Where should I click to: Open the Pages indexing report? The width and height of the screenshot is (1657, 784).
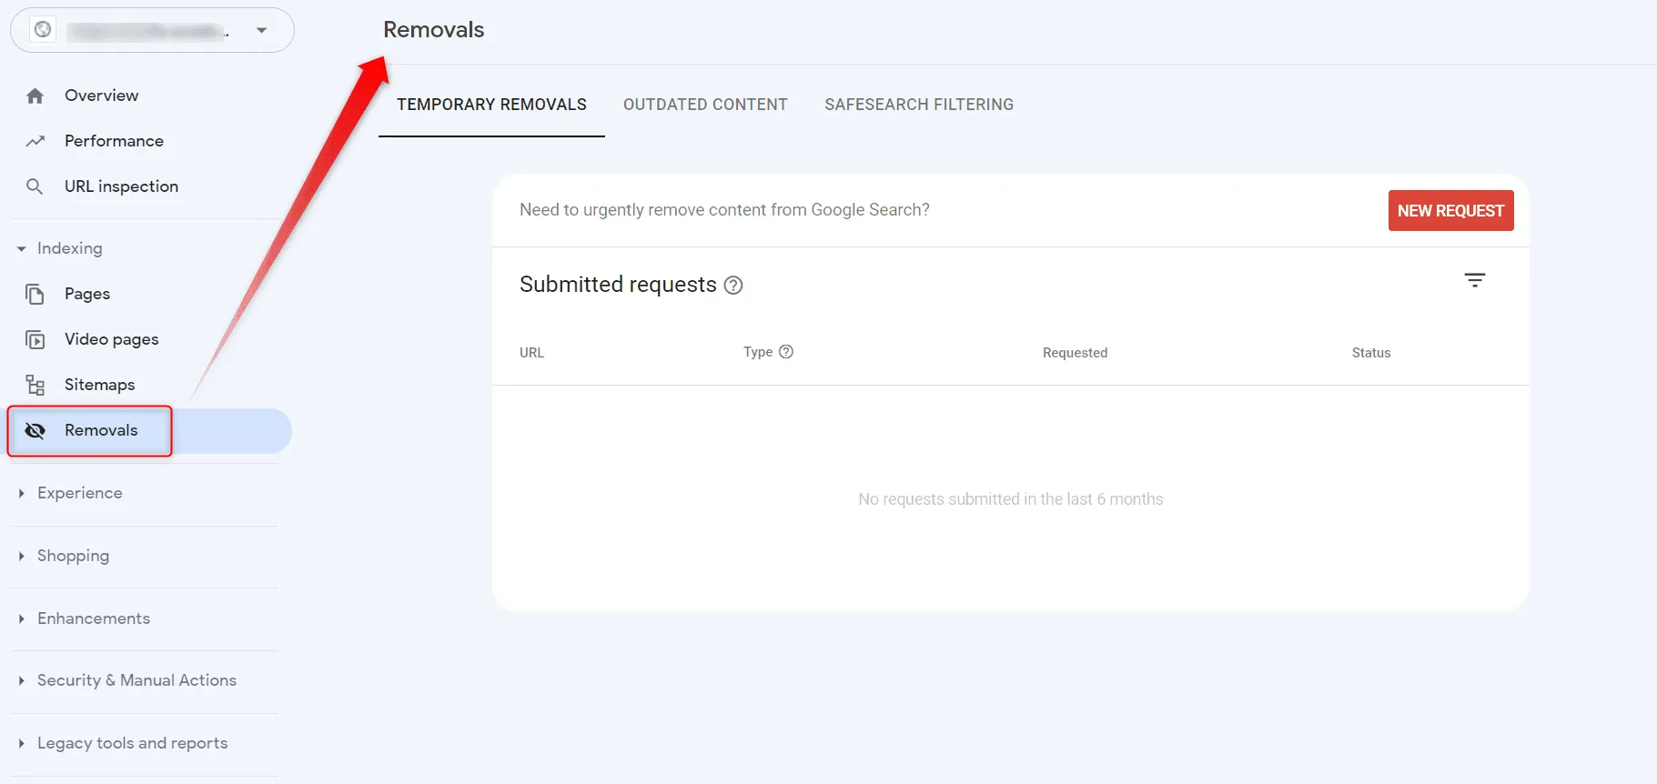click(x=87, y=294)
